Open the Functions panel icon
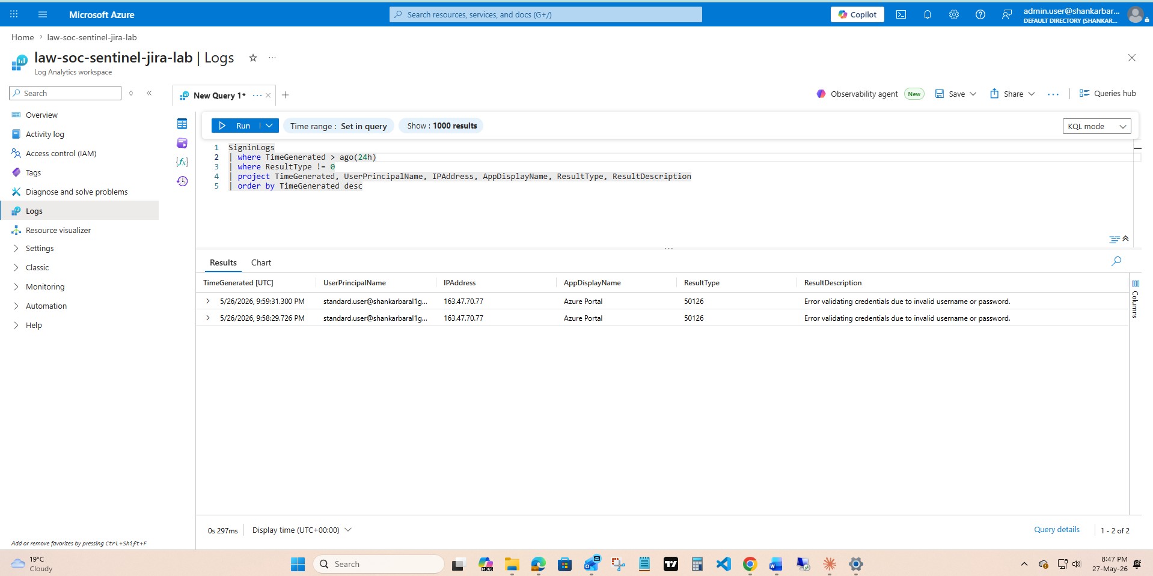Image resolution: width=1153 pixels, height=576 pixels. click(182, 162)
